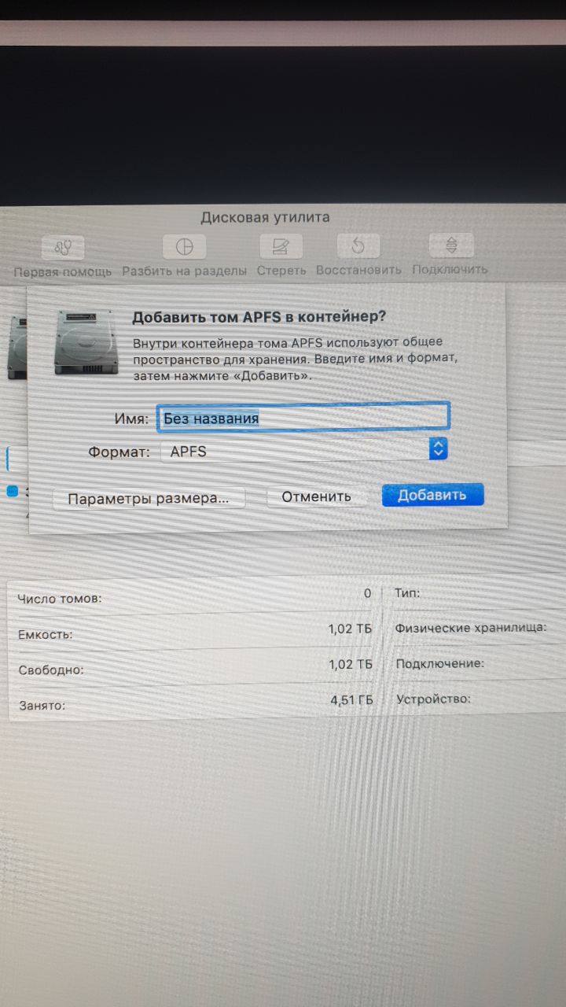Click the First Aid (Первая помощь) stethoscope icon
This screenshot has width=566, height=1007.
(64, 246)
